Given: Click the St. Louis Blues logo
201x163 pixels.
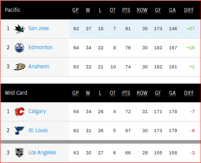Looking at the screenshot, I should pyautogui.click(x=19, y=130).
